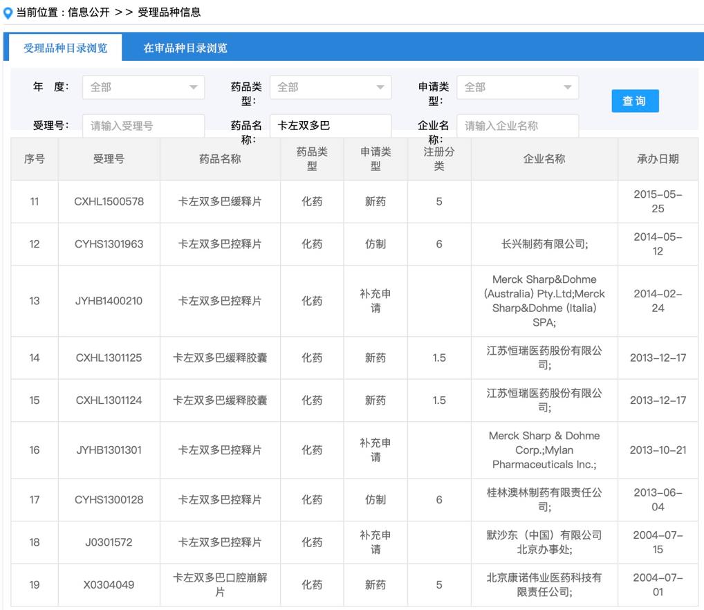
Task: Click the 注册分类 column header
Action: point(439,159)
